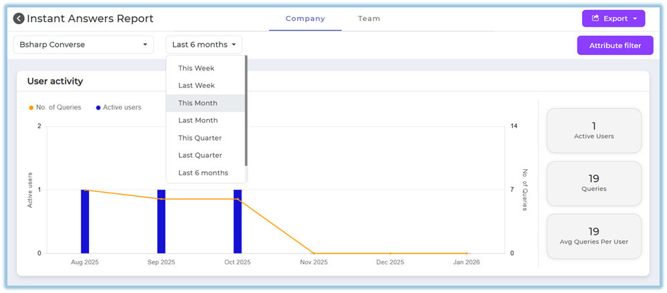Expand the Export button caret arrow
The image size is (667, 293).
tap(634, 19)
